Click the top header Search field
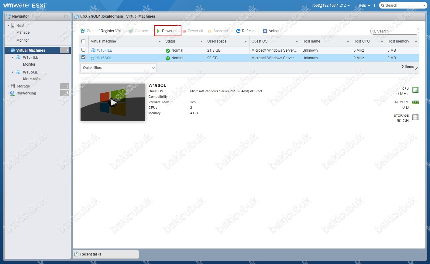 (403, 5)
